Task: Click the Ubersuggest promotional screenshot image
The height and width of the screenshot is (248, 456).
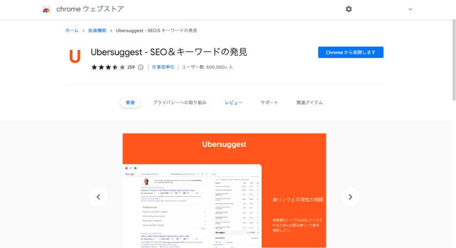Action: [224, 191]
